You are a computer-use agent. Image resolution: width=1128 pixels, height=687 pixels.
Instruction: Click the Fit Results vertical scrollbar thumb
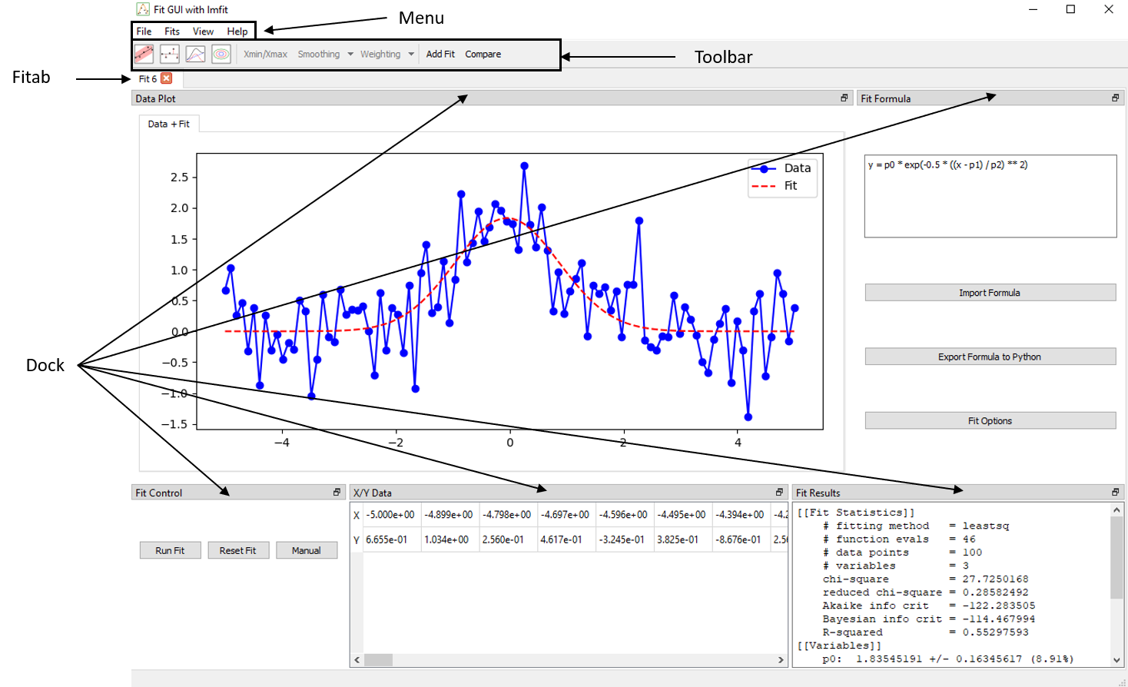(x=1116, y=557)
